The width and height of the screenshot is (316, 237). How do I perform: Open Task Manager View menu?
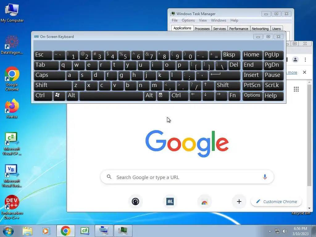(x=203, y=20)
